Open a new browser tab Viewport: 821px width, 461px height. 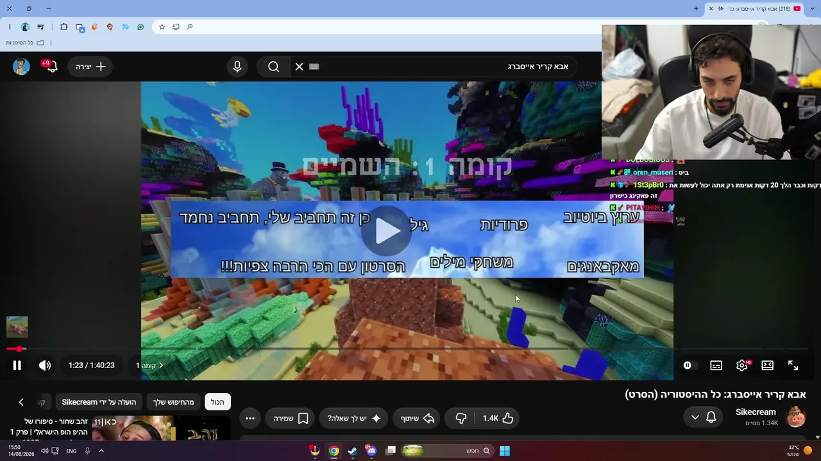click(x=696, y=8)
